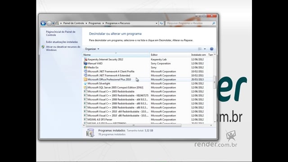The image size is (288, 162).
Task: Select Kaspersky Internet Security 2012 name
Action: [x=105, y=59]
